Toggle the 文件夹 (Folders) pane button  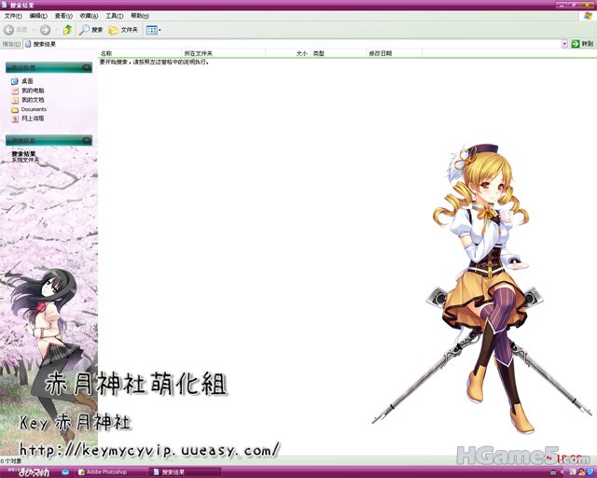123,30
